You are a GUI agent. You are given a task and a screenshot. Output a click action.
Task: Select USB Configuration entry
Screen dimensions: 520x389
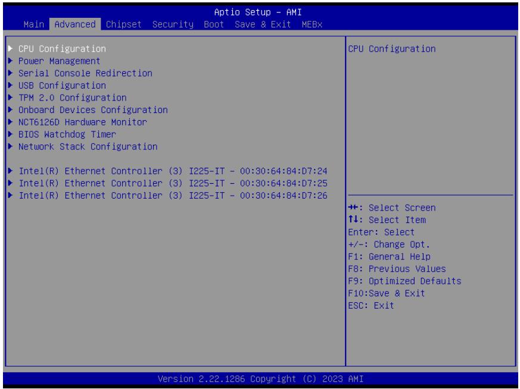62,86
